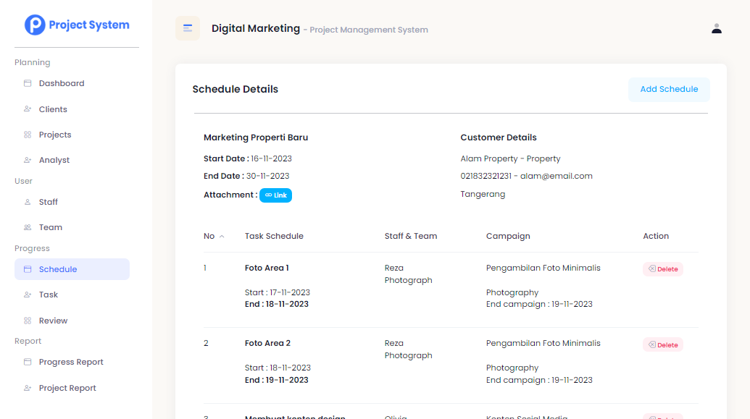Toggle the sidebar hamburger menu button
The image size is (750, 419).
[x=188, y=28]
